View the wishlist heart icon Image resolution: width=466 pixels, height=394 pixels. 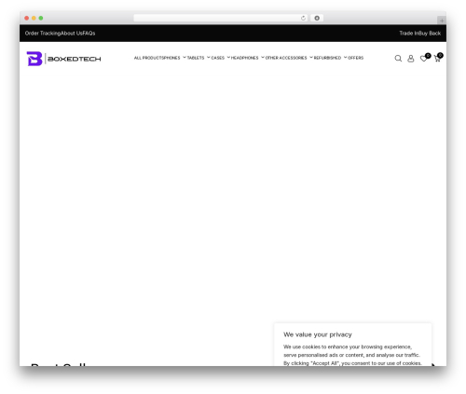(423, 59)
